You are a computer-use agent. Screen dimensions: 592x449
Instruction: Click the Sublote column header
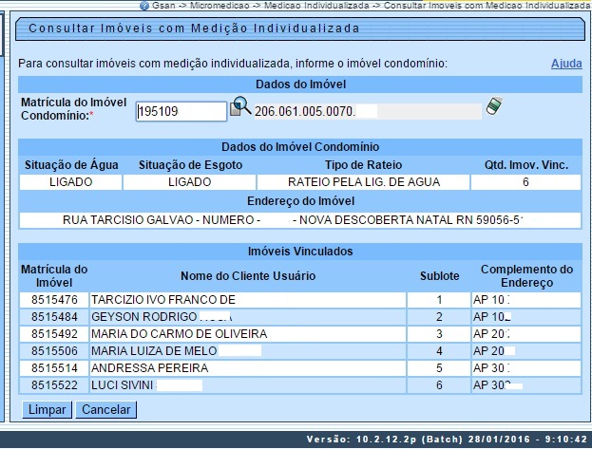click(439, 275)
